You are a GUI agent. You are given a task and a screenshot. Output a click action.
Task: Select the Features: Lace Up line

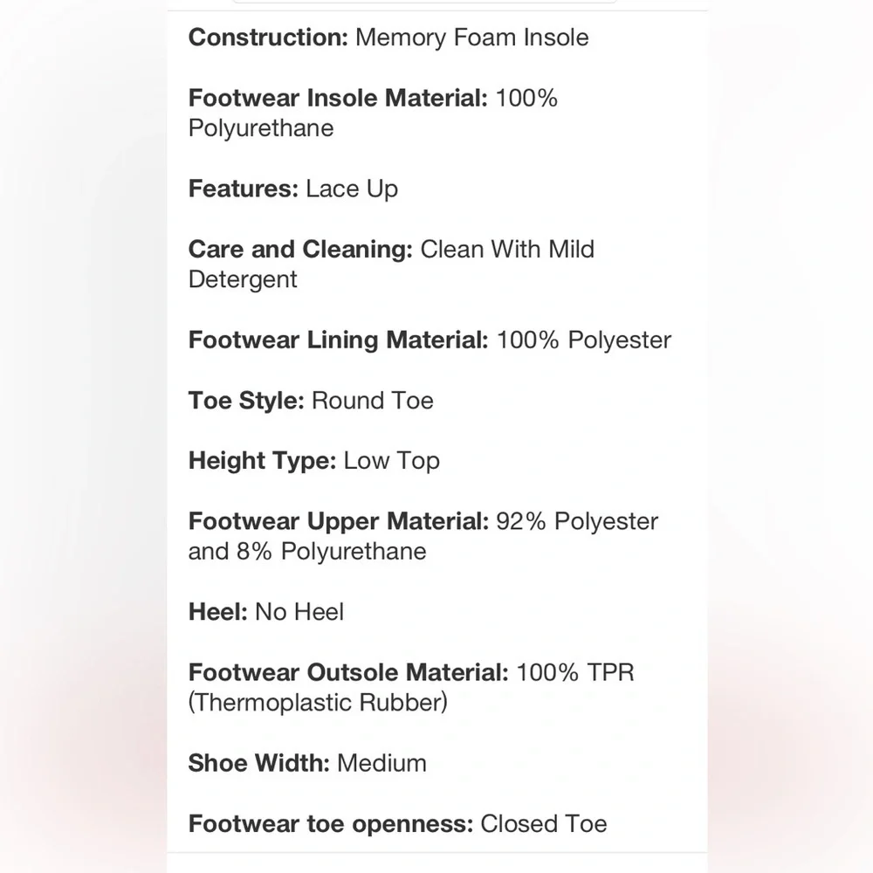(292, 189)
